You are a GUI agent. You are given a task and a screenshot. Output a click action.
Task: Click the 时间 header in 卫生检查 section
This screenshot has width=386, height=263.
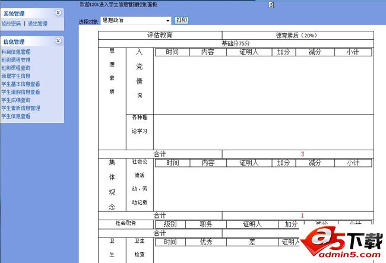[170, 242]
